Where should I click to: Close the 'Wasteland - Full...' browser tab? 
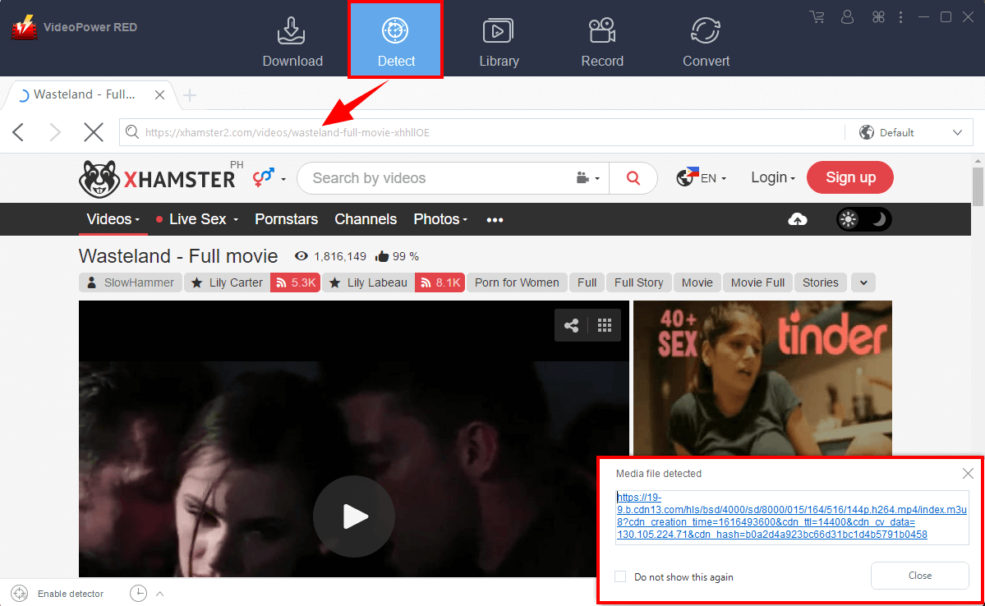click(159, 94)
